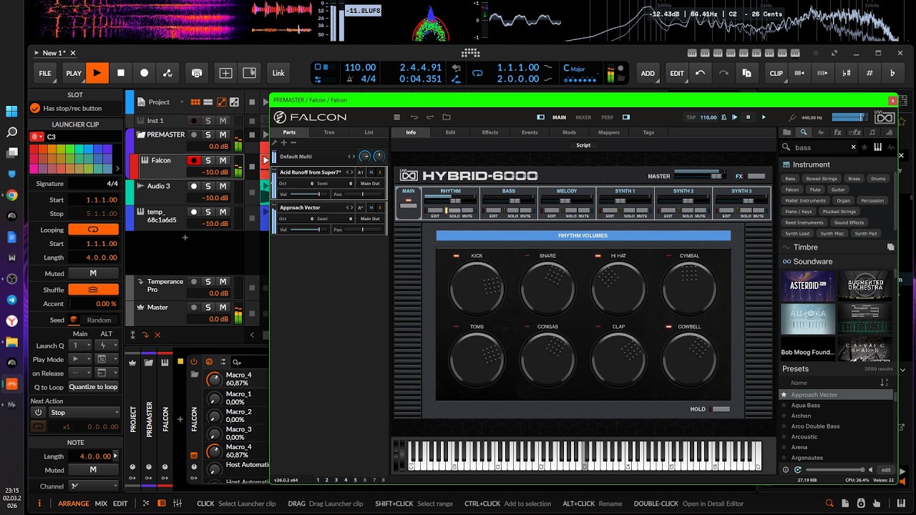Viewport: 916px width, 515px height.
Task: Switch Falcon view to MIXER
Action: click(583, 117)
